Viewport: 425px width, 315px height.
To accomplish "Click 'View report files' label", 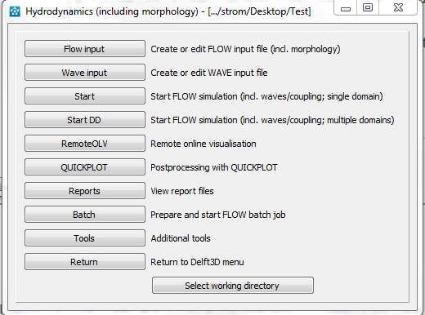I will click(x=182, y=191).
